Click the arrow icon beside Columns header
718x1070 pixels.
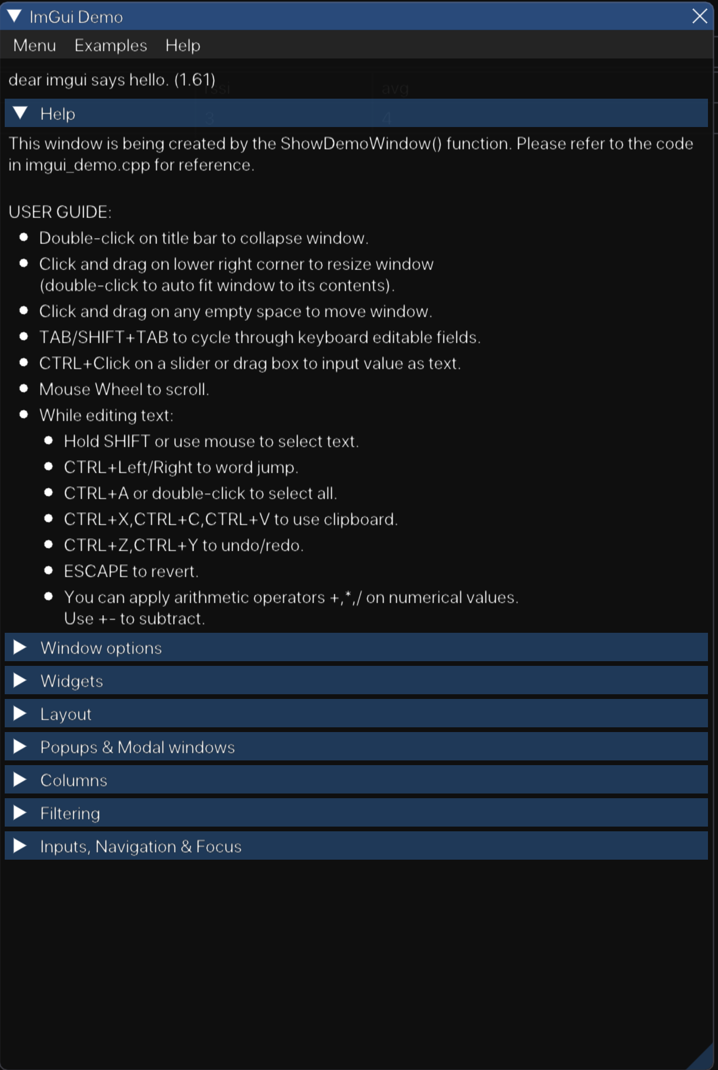click(x=19, y=779)
